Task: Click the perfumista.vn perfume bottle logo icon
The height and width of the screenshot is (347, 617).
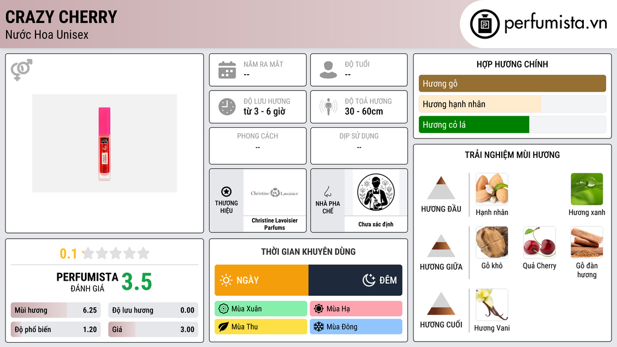Action: coord(484,24)
